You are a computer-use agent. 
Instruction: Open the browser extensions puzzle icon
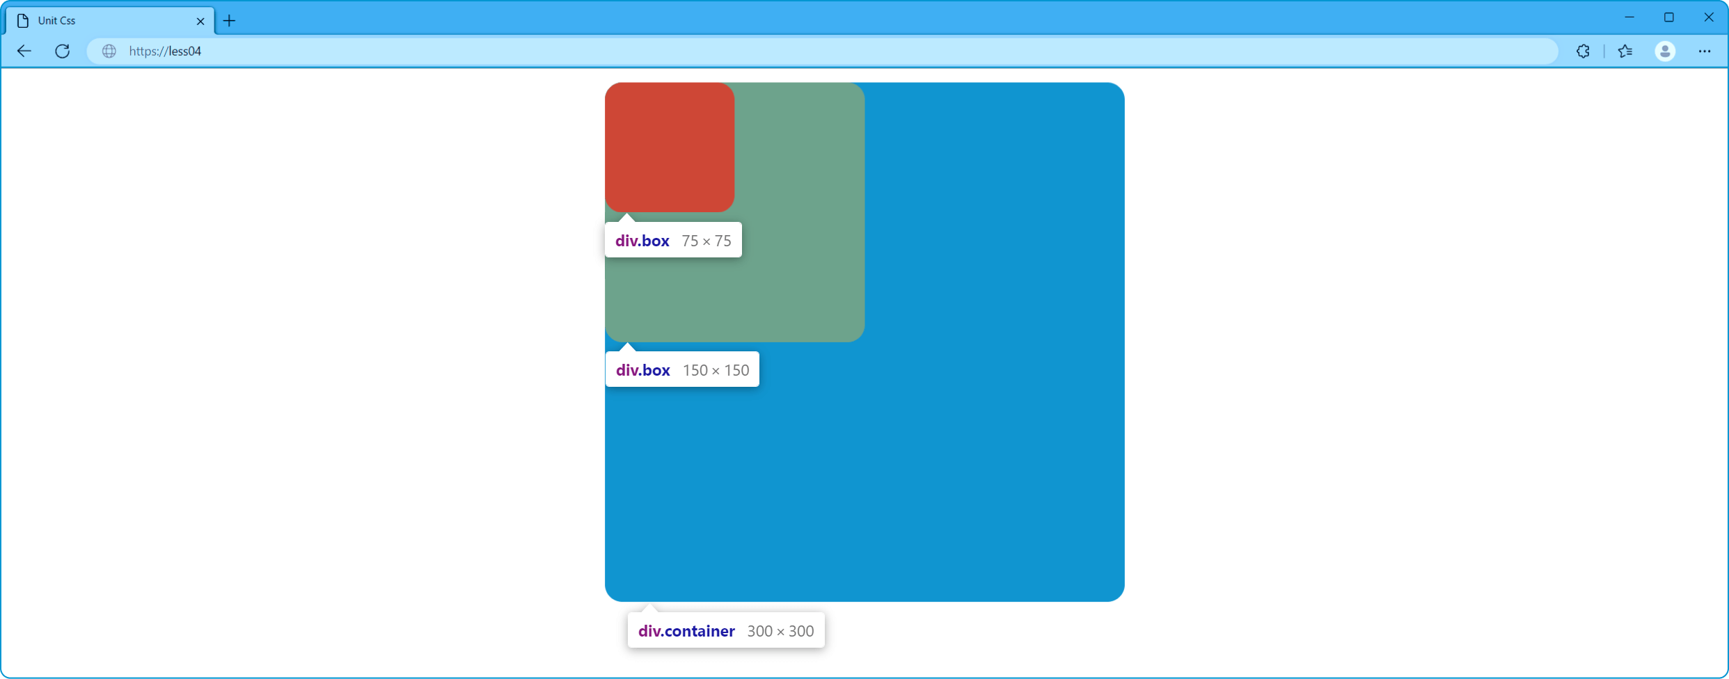tap(1583, 51)
